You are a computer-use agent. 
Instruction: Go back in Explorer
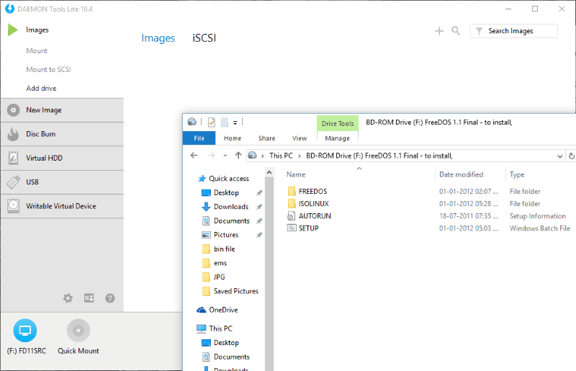coord(194,156)
